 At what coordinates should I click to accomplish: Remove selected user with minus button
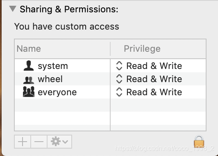[x=39, y=142]
